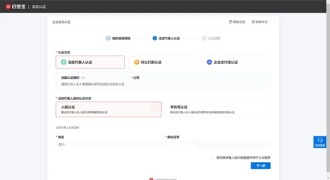Expand the 简体中文 language dropdown arrow
Screen dimensions: 330x180
tap(270, 22)
